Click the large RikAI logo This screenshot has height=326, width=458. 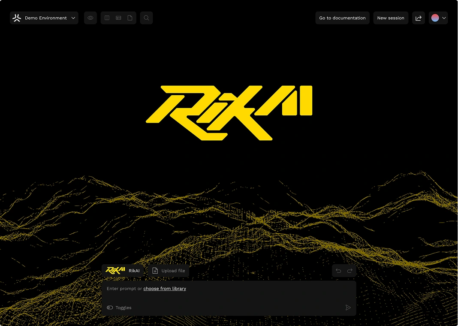point(229,113)
